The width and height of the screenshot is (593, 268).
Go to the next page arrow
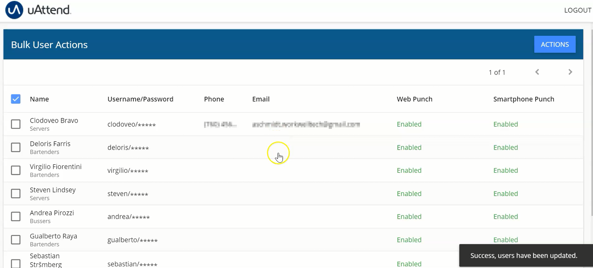pos(570,72)
